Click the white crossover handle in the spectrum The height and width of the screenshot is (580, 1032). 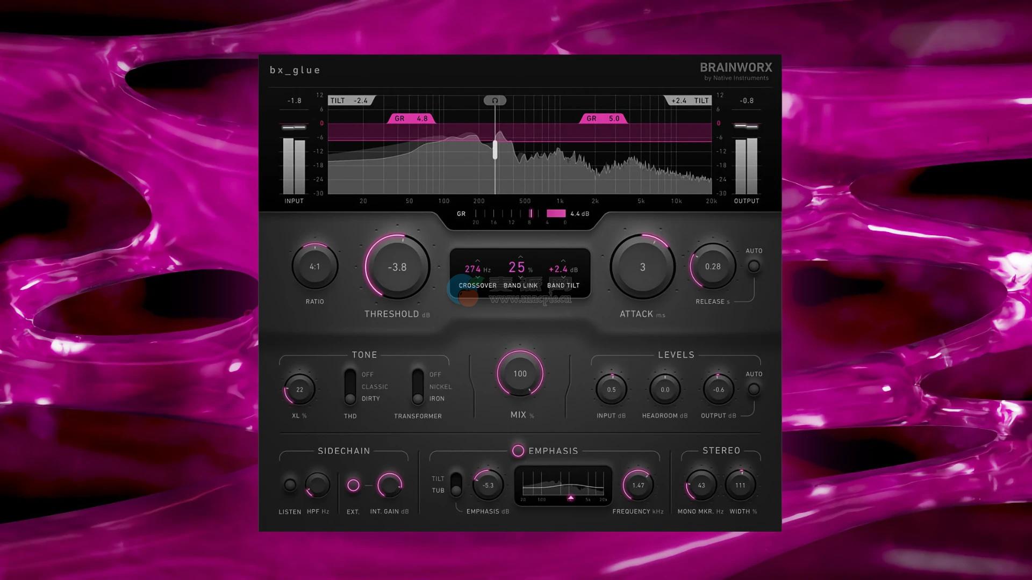click(x=495, y=149)
